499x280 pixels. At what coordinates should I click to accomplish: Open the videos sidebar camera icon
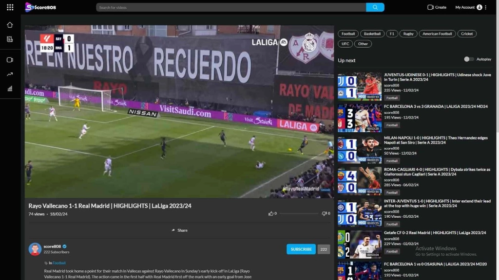coord(10,60)
